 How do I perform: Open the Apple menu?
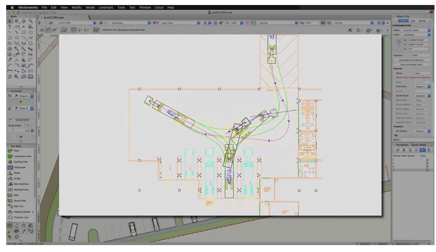[x=12, y=7]
